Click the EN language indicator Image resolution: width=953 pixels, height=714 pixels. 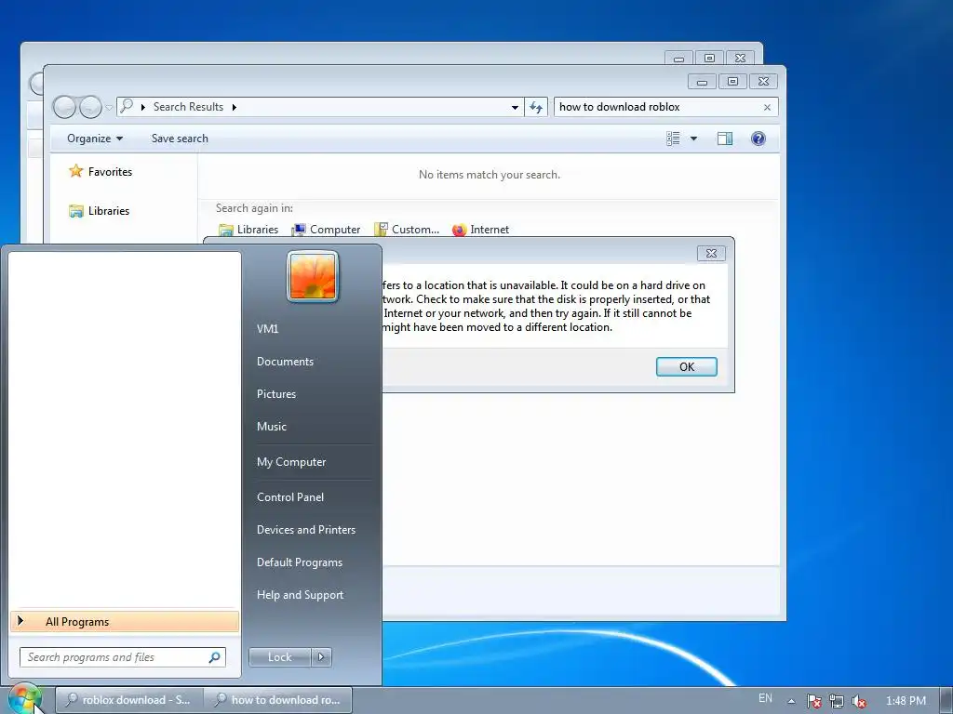point(765,698)
